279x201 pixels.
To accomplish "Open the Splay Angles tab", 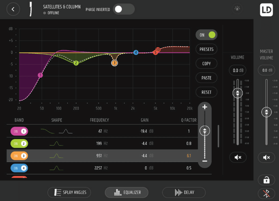I will 69,193.
